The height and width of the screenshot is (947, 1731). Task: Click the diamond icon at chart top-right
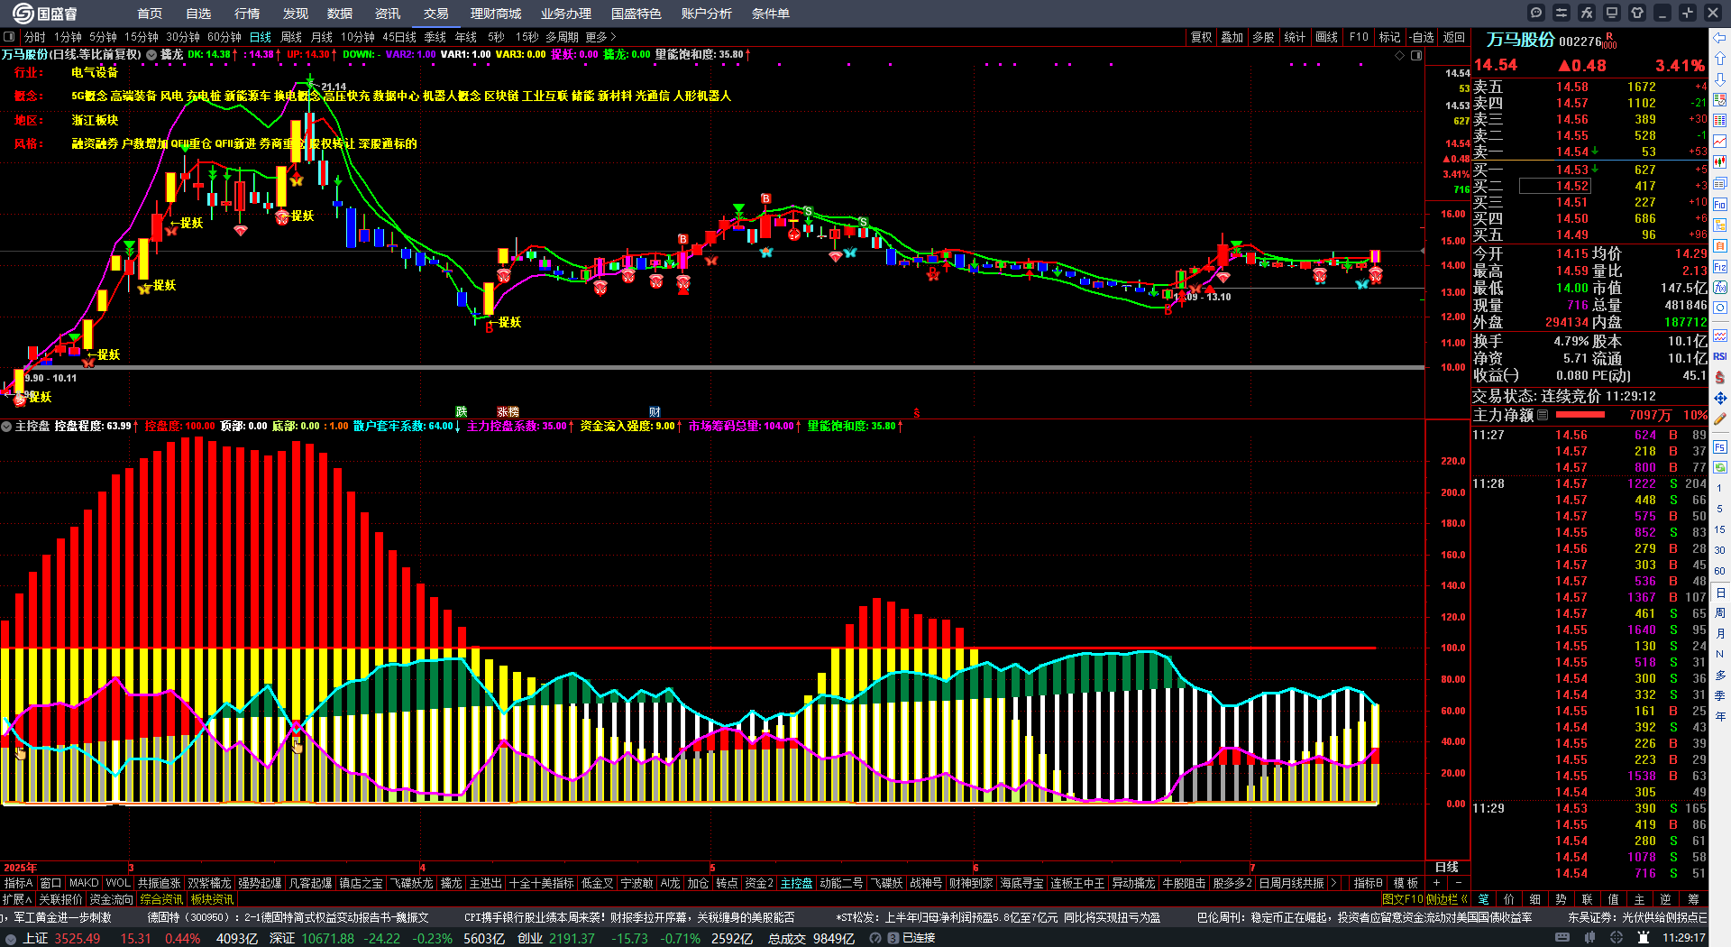coord(1399,55)
